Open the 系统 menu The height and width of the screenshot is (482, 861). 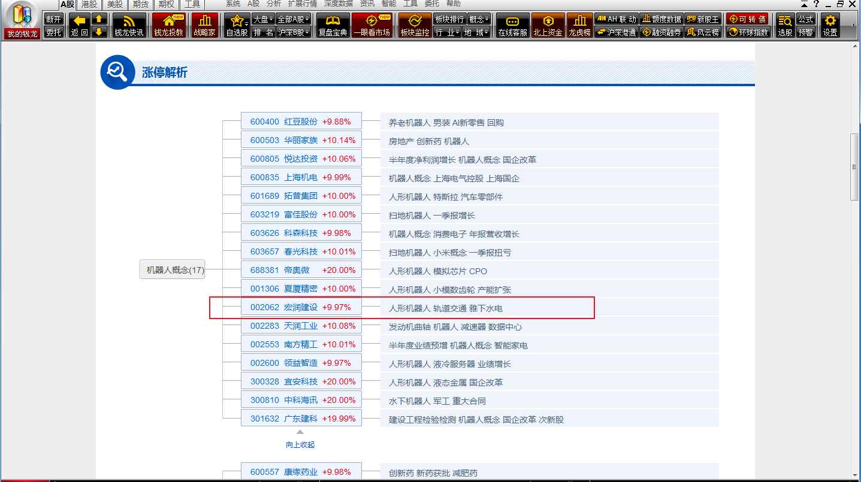coord(233,4)
